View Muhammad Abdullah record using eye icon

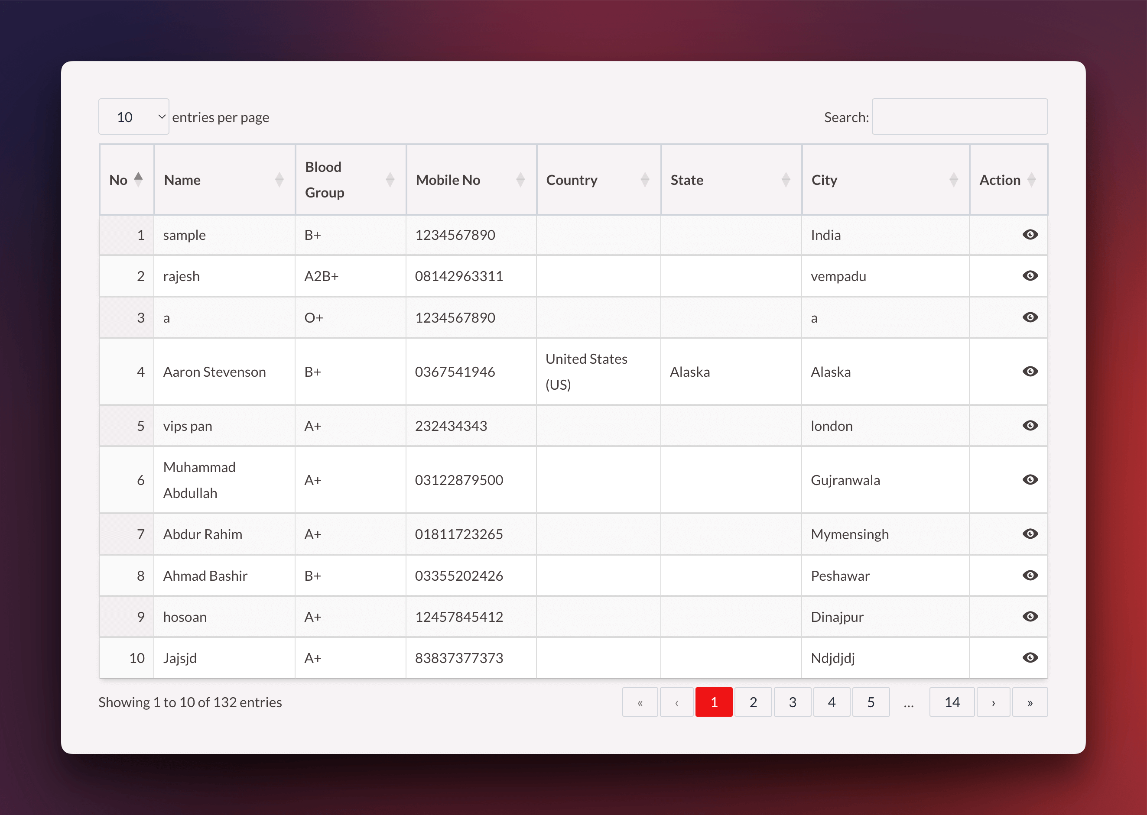coord(1030,480)
